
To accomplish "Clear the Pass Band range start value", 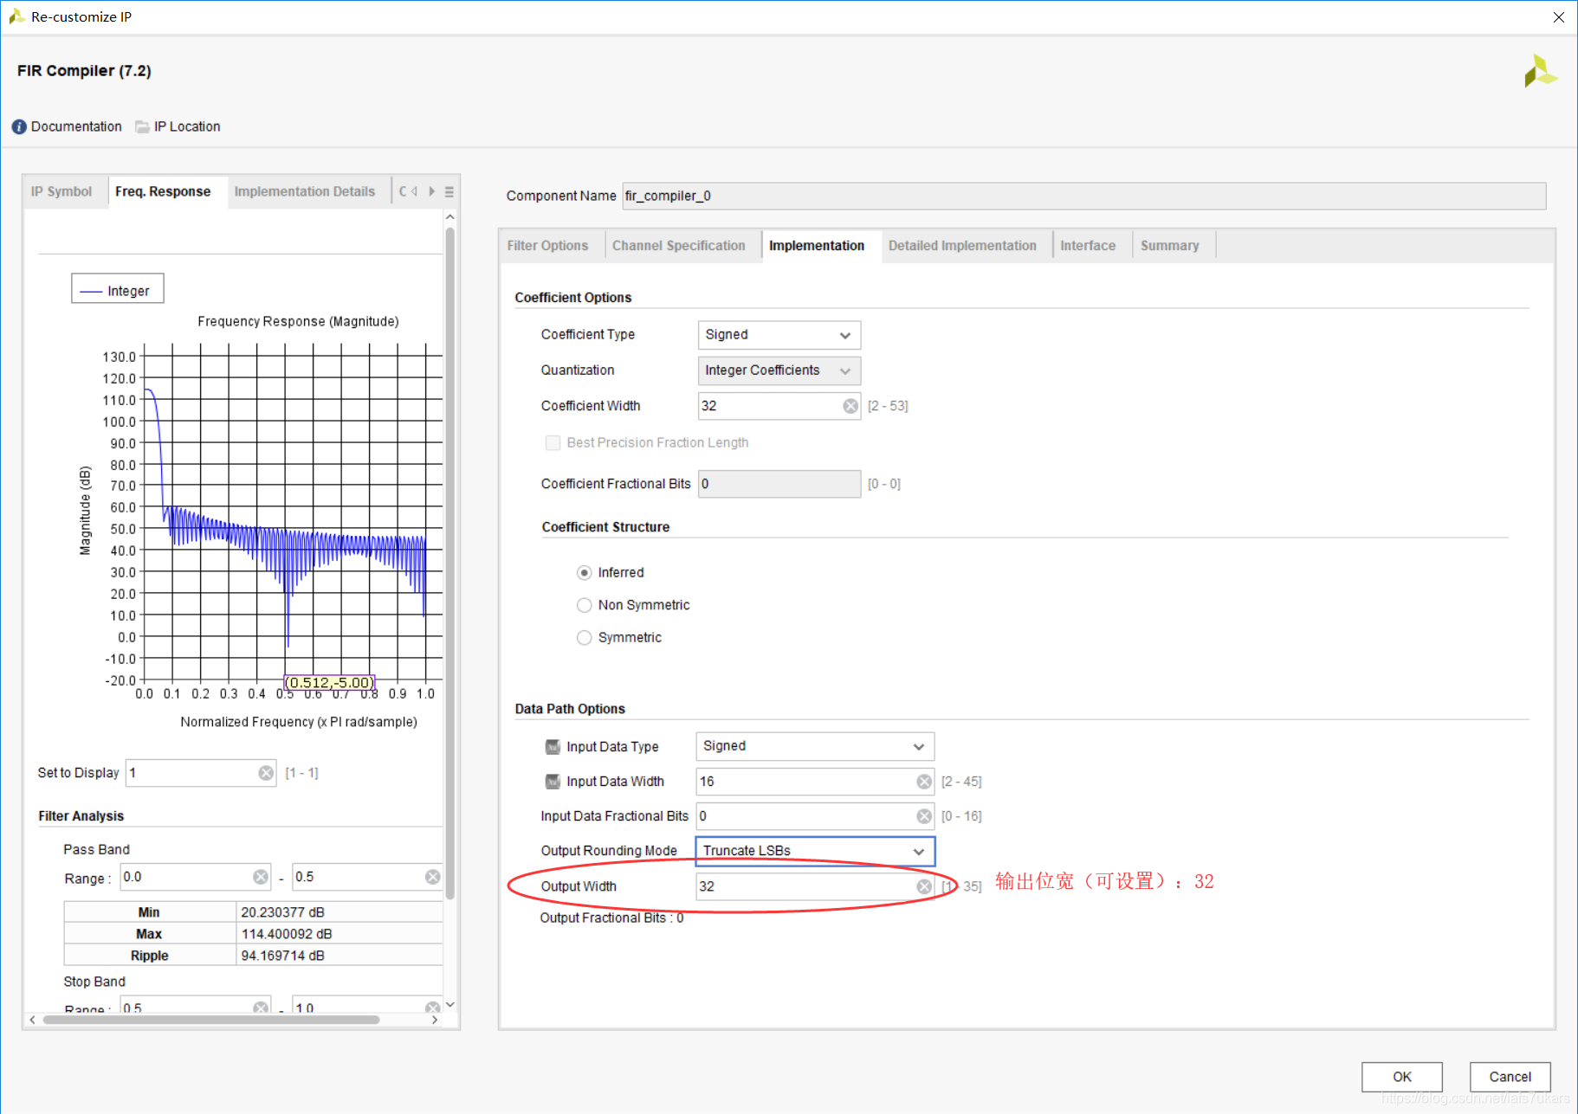I will 261,877.
